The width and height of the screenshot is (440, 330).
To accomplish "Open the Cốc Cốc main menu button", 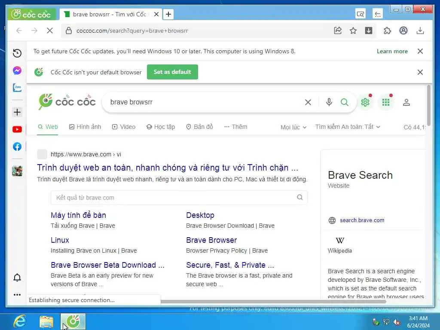I will pyautogui.click(x=31, y=14).
